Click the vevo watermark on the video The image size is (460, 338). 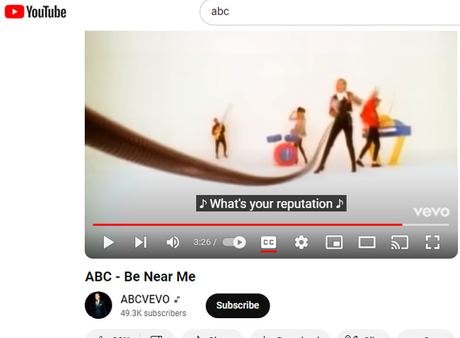pos(431,211)
